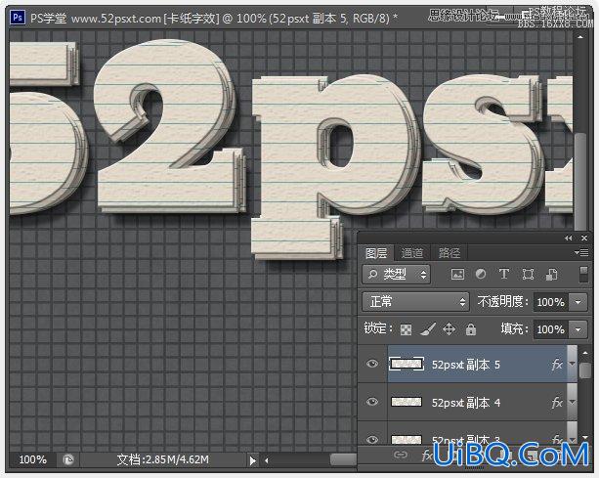Lock image pixels with brush icon

(x=428, y=328)
